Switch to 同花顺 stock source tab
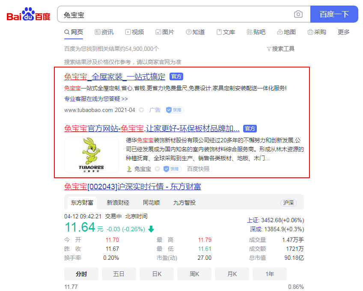Image resolution: width=363 pixels, height=291 pixels. tap(152, 203)
